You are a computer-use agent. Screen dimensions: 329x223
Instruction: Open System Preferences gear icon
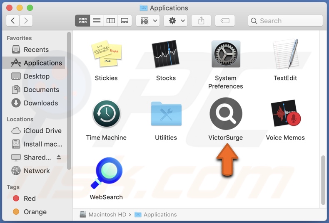[x=226, y=54]
